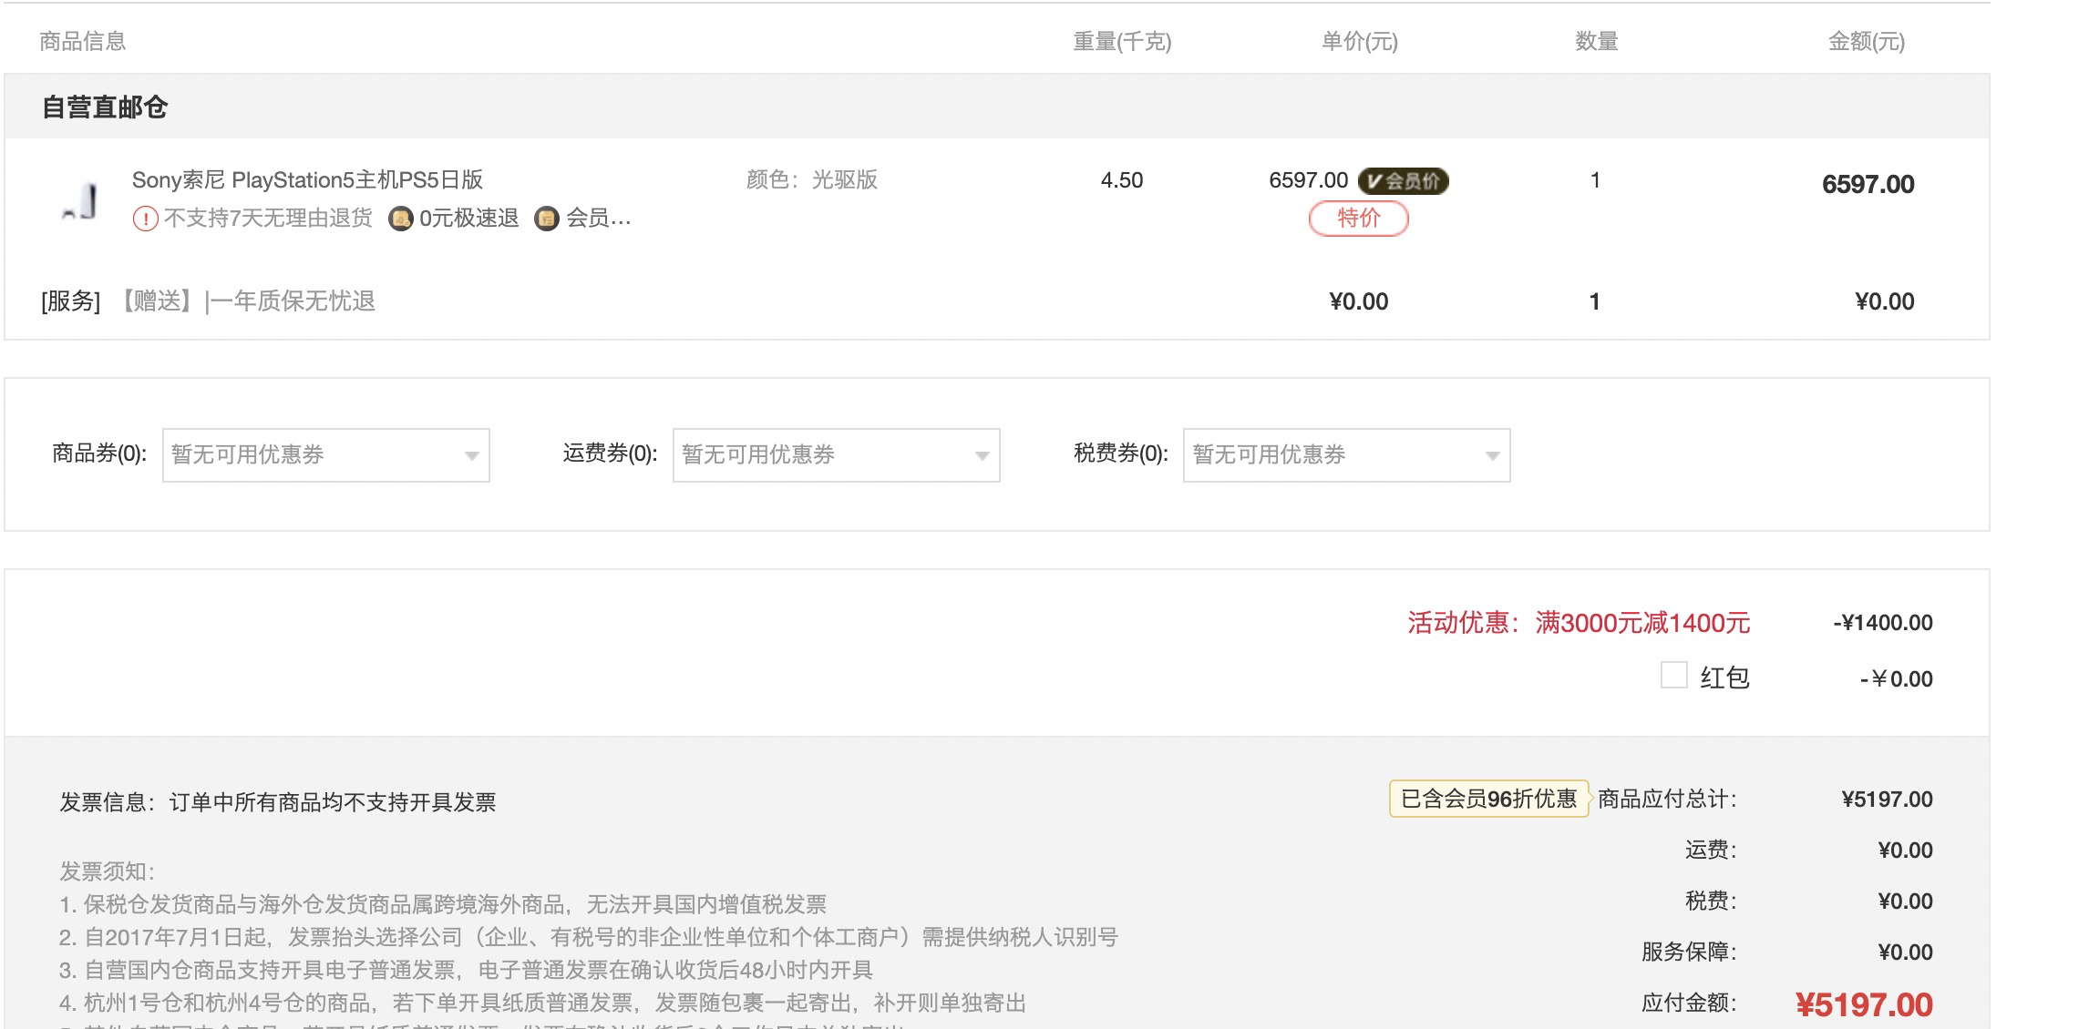
Task: Click the 颜色：光驱版 variant text
Action: (812, 180)
